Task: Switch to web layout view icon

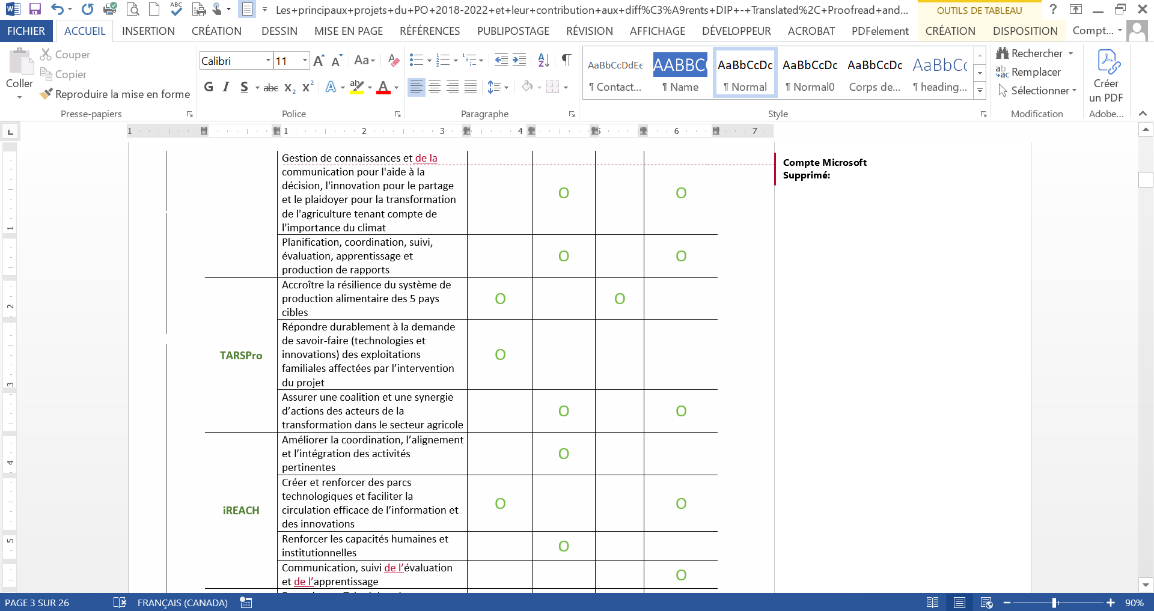Action: tap(986, 603)
